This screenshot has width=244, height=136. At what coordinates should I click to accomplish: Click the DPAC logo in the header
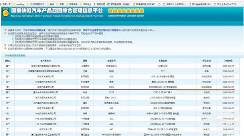[x=6, y=12]
